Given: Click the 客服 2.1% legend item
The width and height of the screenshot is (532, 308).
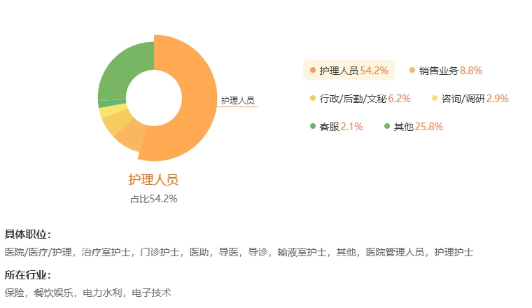Looking at the screenshot, I should point(336,127).
